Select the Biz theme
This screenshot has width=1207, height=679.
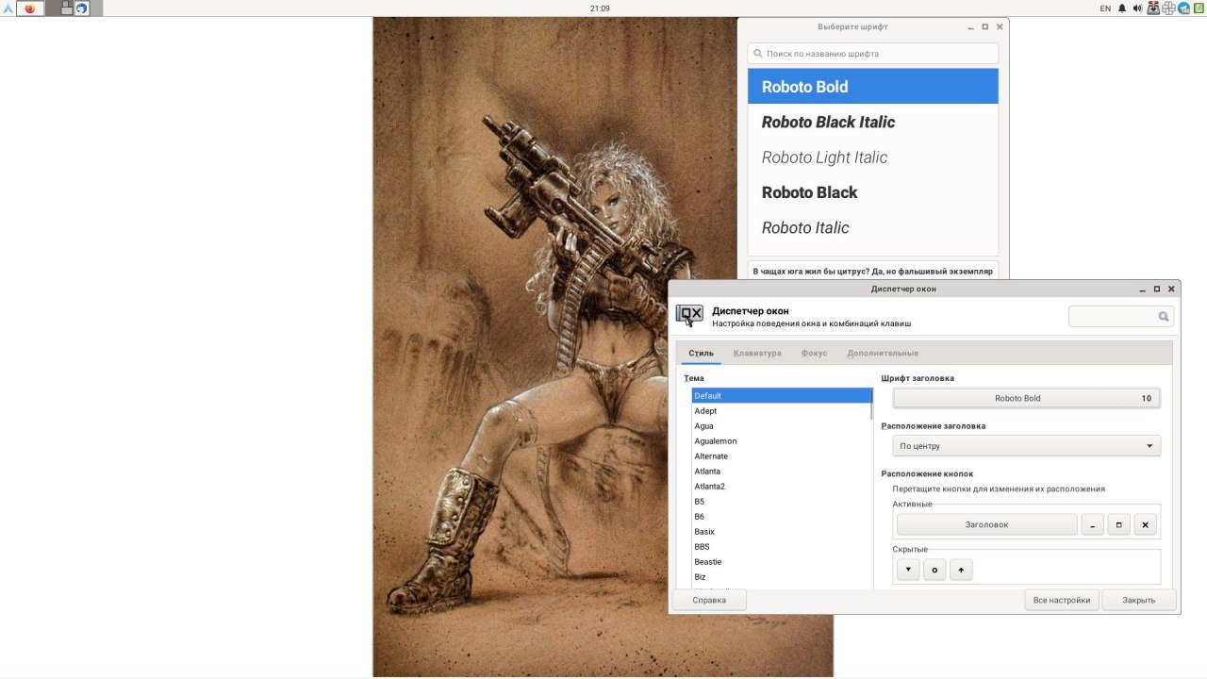coord(781,577)
